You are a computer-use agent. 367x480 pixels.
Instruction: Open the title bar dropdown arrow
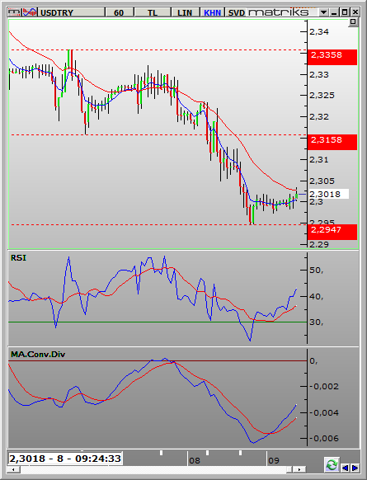(323, 12)
